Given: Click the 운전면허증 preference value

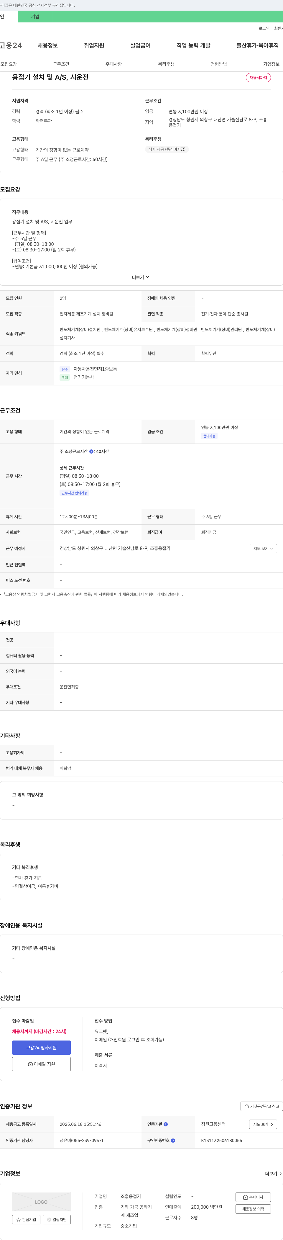Looking at the screenshot, I should click(69, 687).
